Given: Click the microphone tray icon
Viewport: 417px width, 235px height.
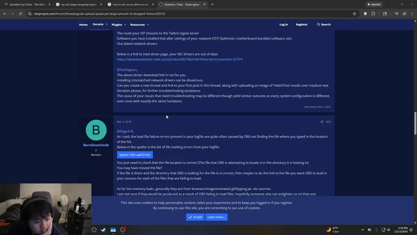Looking at the screenshot, I should (377, 230).
